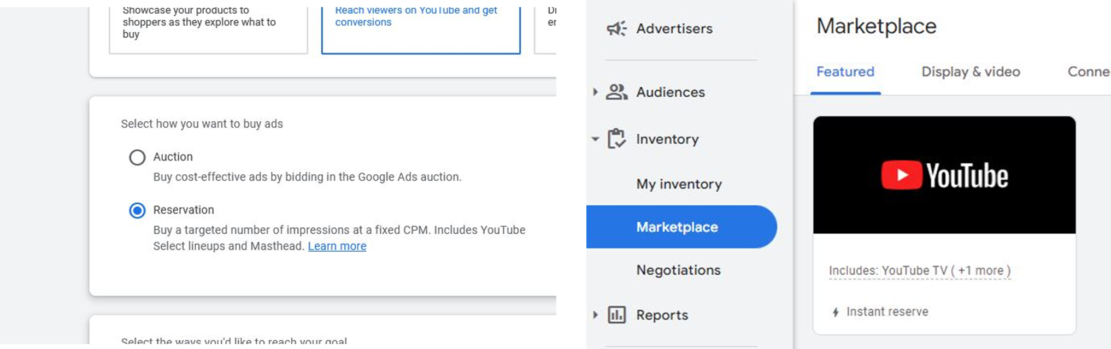
Task: Click the Reports label in sidebar
Action: click(x=662, y=315)
